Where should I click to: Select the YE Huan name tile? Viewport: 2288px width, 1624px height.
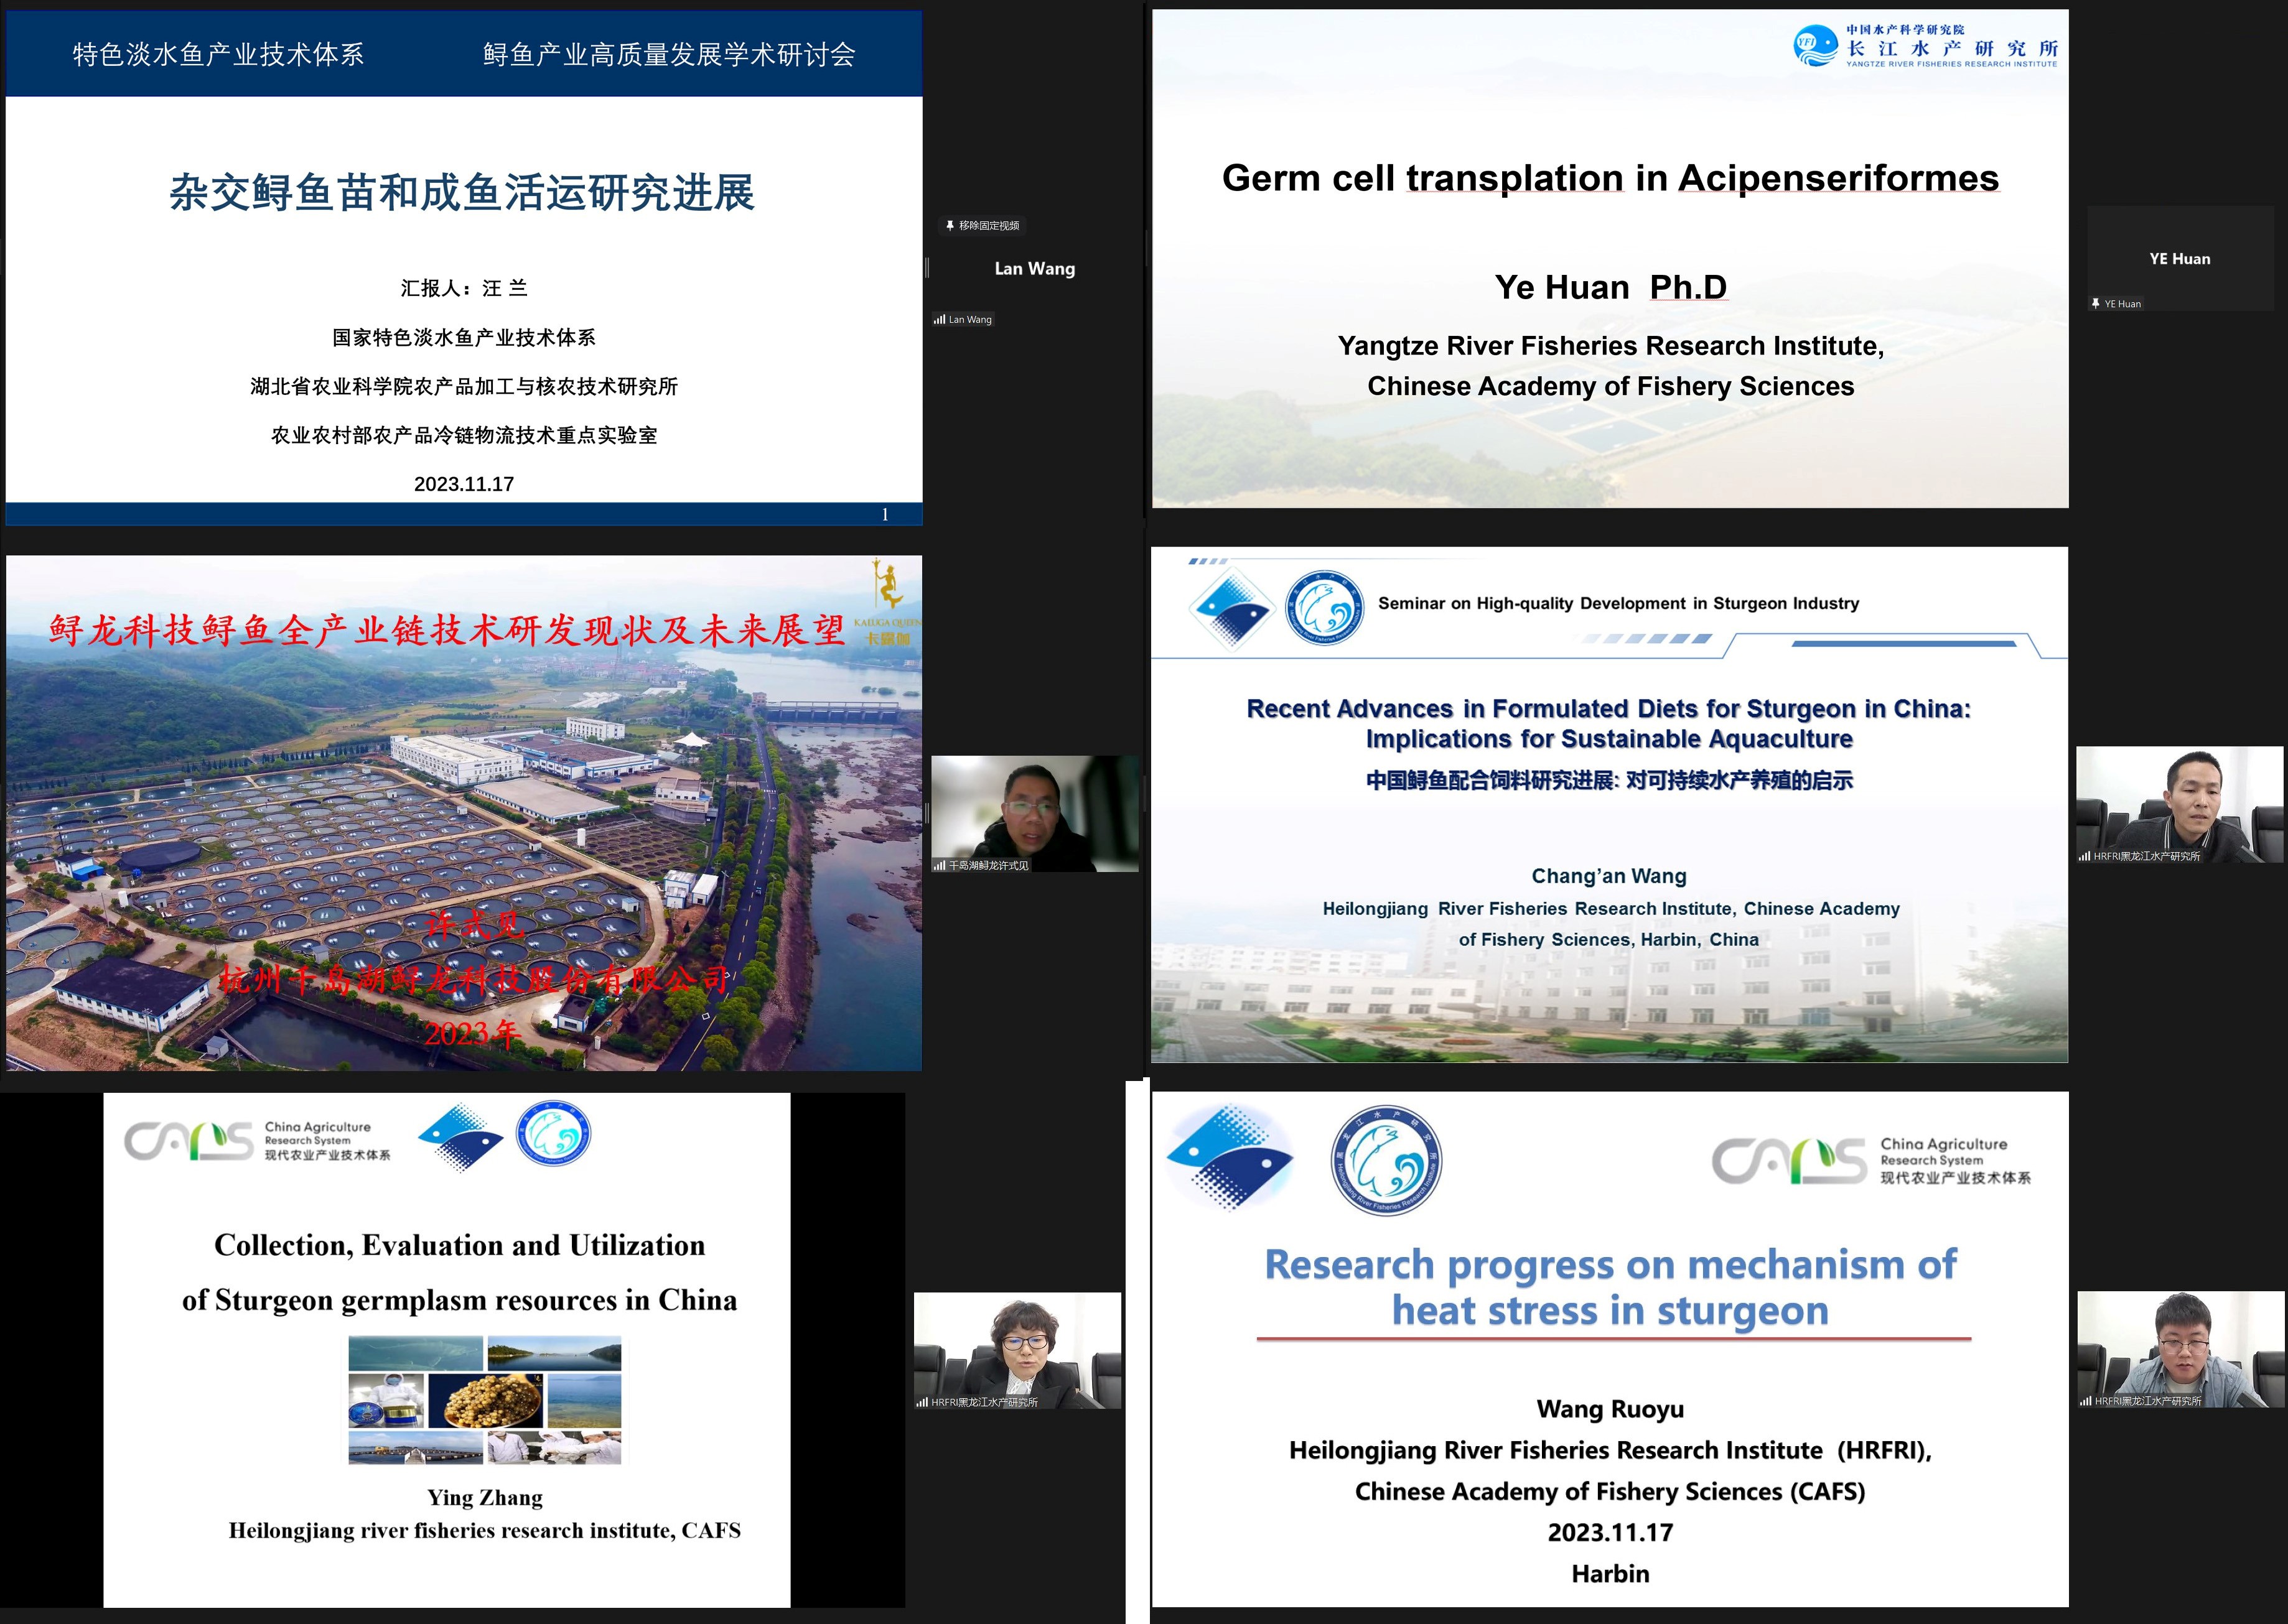[x=2179, y=259]
